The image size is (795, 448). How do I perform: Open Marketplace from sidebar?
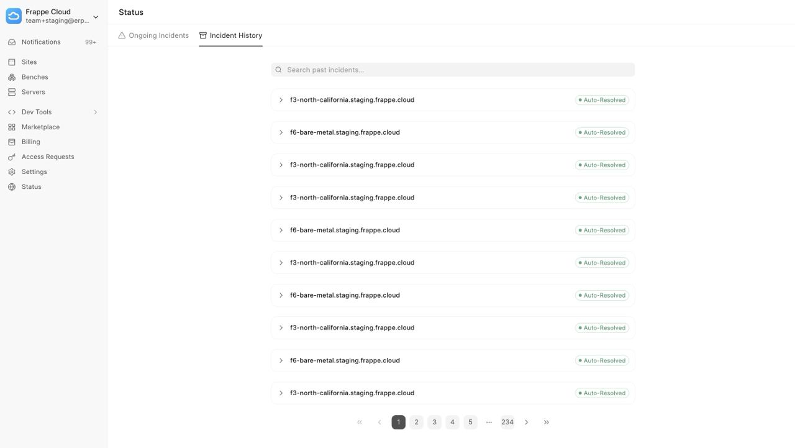40,127
